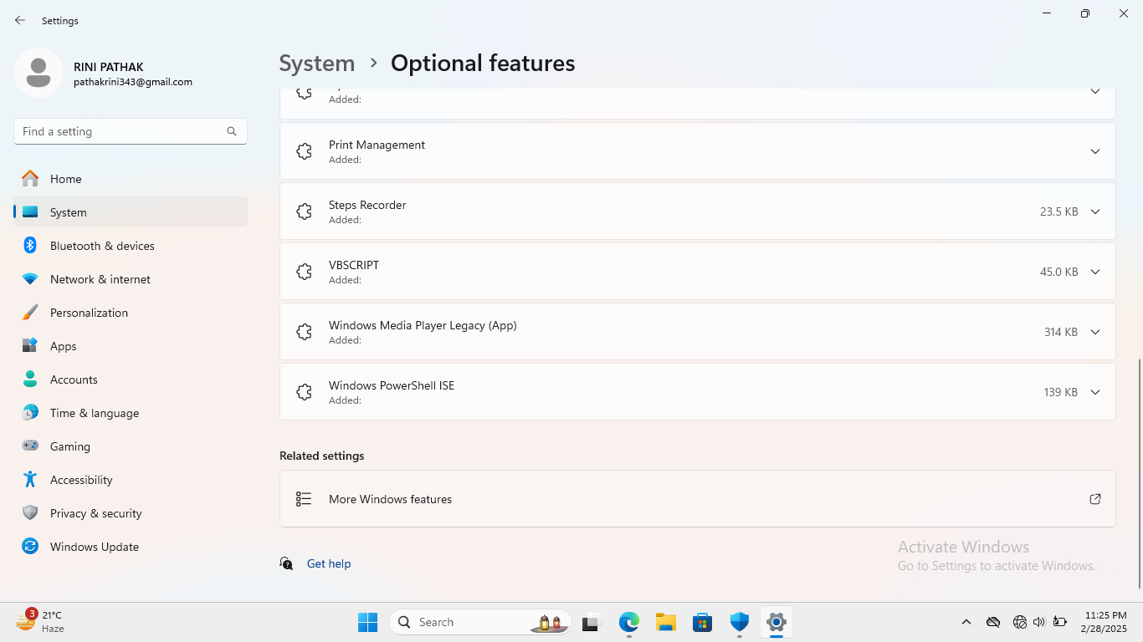Open File Explorer from the taskbar
This screenshot has width=1143, height=642.
665,622
